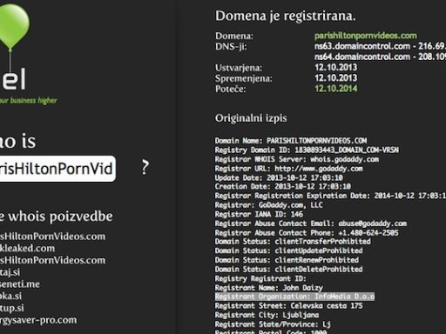Focus the whois domain search field
Screen dimensions: 446x334
click(x=57, y=169)
